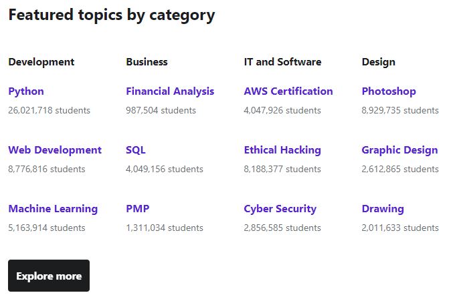This screenshot has width=453, height=299.
Task: Click the Photoshop 8,929,735 students text
Action: point(400,110)
